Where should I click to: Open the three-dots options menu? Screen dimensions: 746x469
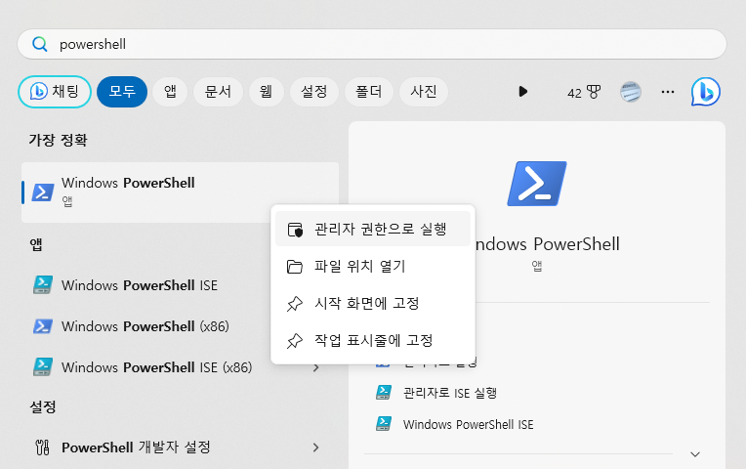tap(668, 92)
